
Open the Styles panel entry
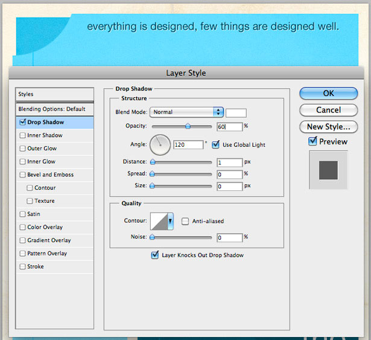55,94
